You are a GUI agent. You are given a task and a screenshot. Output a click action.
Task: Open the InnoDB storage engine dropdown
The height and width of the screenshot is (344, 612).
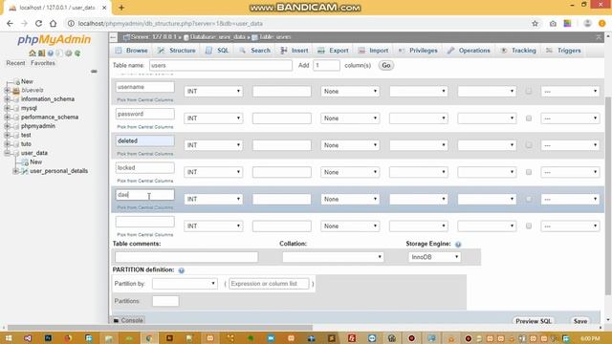(x=434, y=257)
